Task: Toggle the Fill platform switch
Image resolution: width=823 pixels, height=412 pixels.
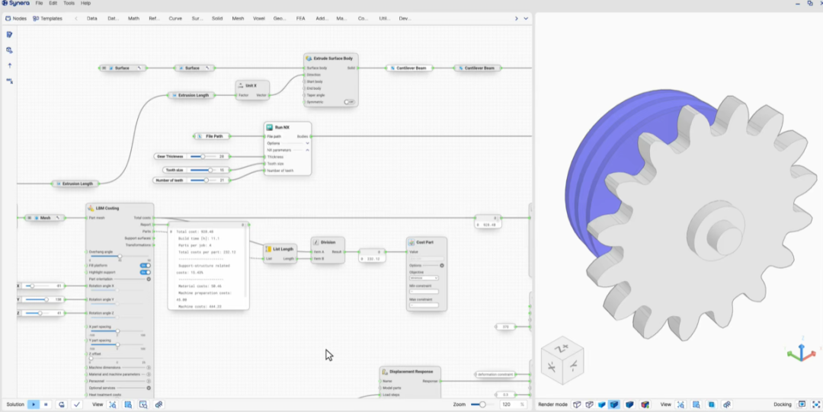Action: coord(146,266)
